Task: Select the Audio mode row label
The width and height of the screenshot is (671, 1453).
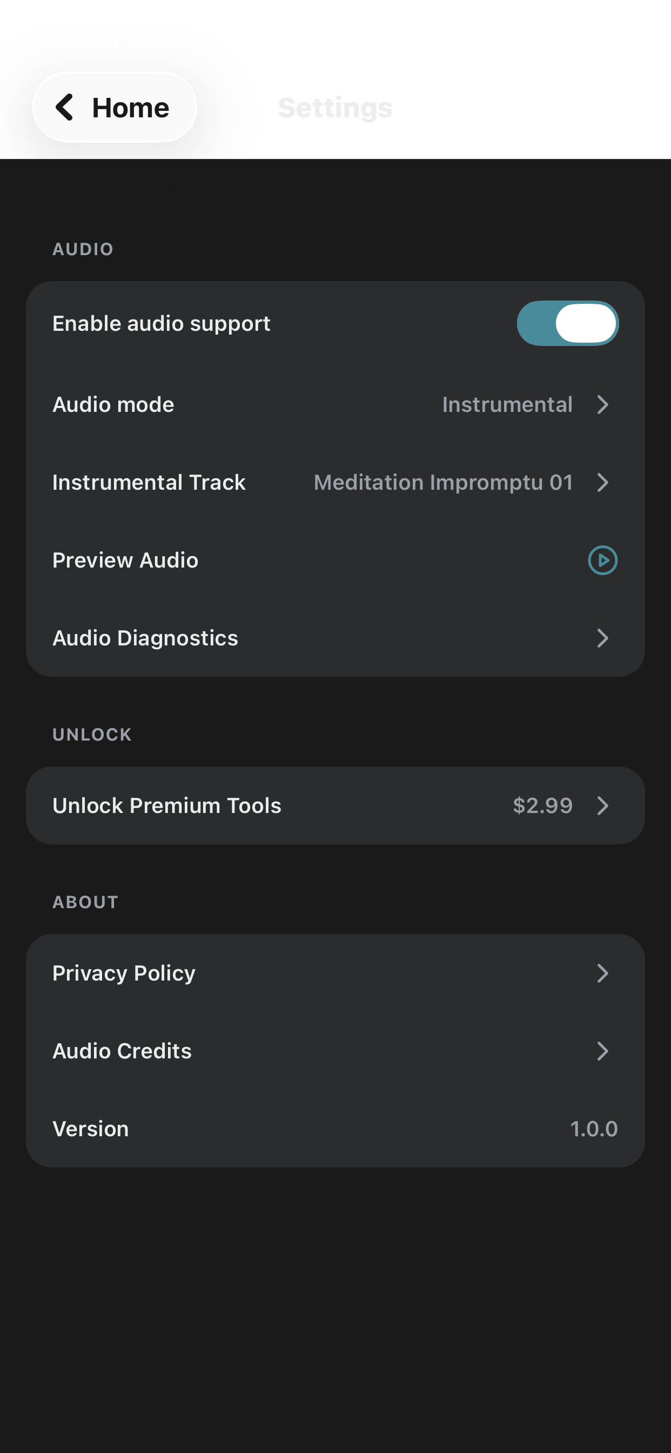Action: click(x=113, y=404)
